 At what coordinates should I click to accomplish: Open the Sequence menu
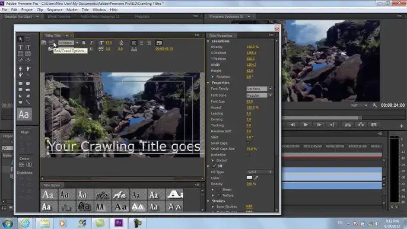click(x=55, y=10)
